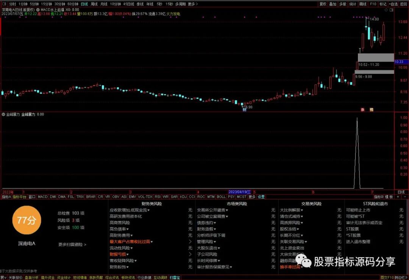Click the split-panel icon at chart top-right
This screenshot has height=280, width=409.
pyautogui.click(x=391, y=10)
